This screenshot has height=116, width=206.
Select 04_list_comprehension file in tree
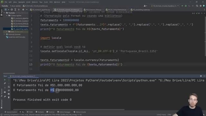[x=20, y=26]
